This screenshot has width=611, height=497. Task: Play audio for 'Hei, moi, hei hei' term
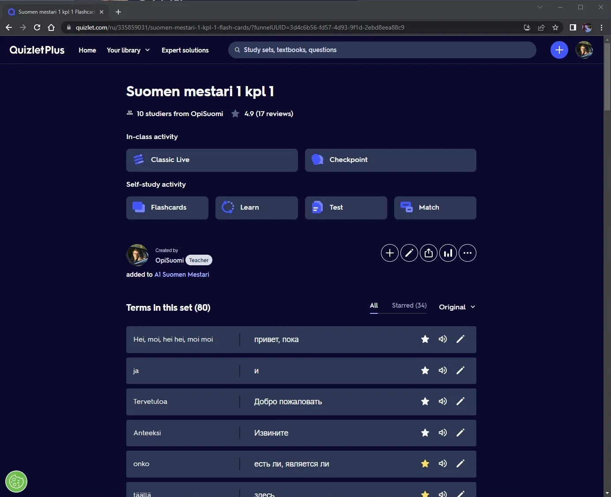pyautogui.click(x=442, y=339)
